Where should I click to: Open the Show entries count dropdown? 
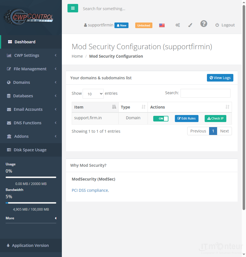tap(93, 94)
